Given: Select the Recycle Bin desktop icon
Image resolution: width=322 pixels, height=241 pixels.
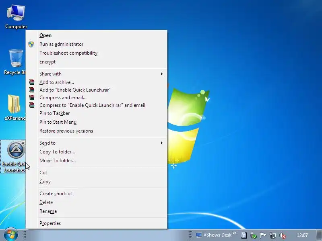Looking at the screenshot, I should click(15, 62).
